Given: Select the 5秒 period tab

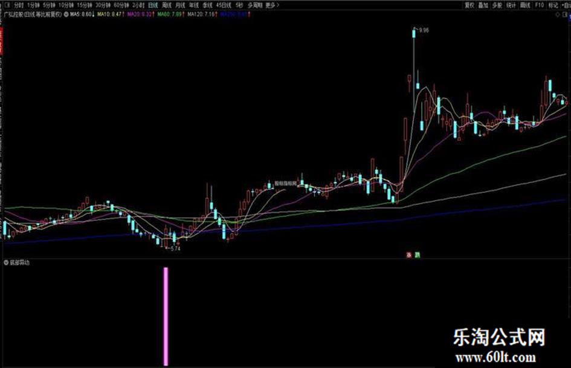Looking at the screenshot, I should coord(239,5).
